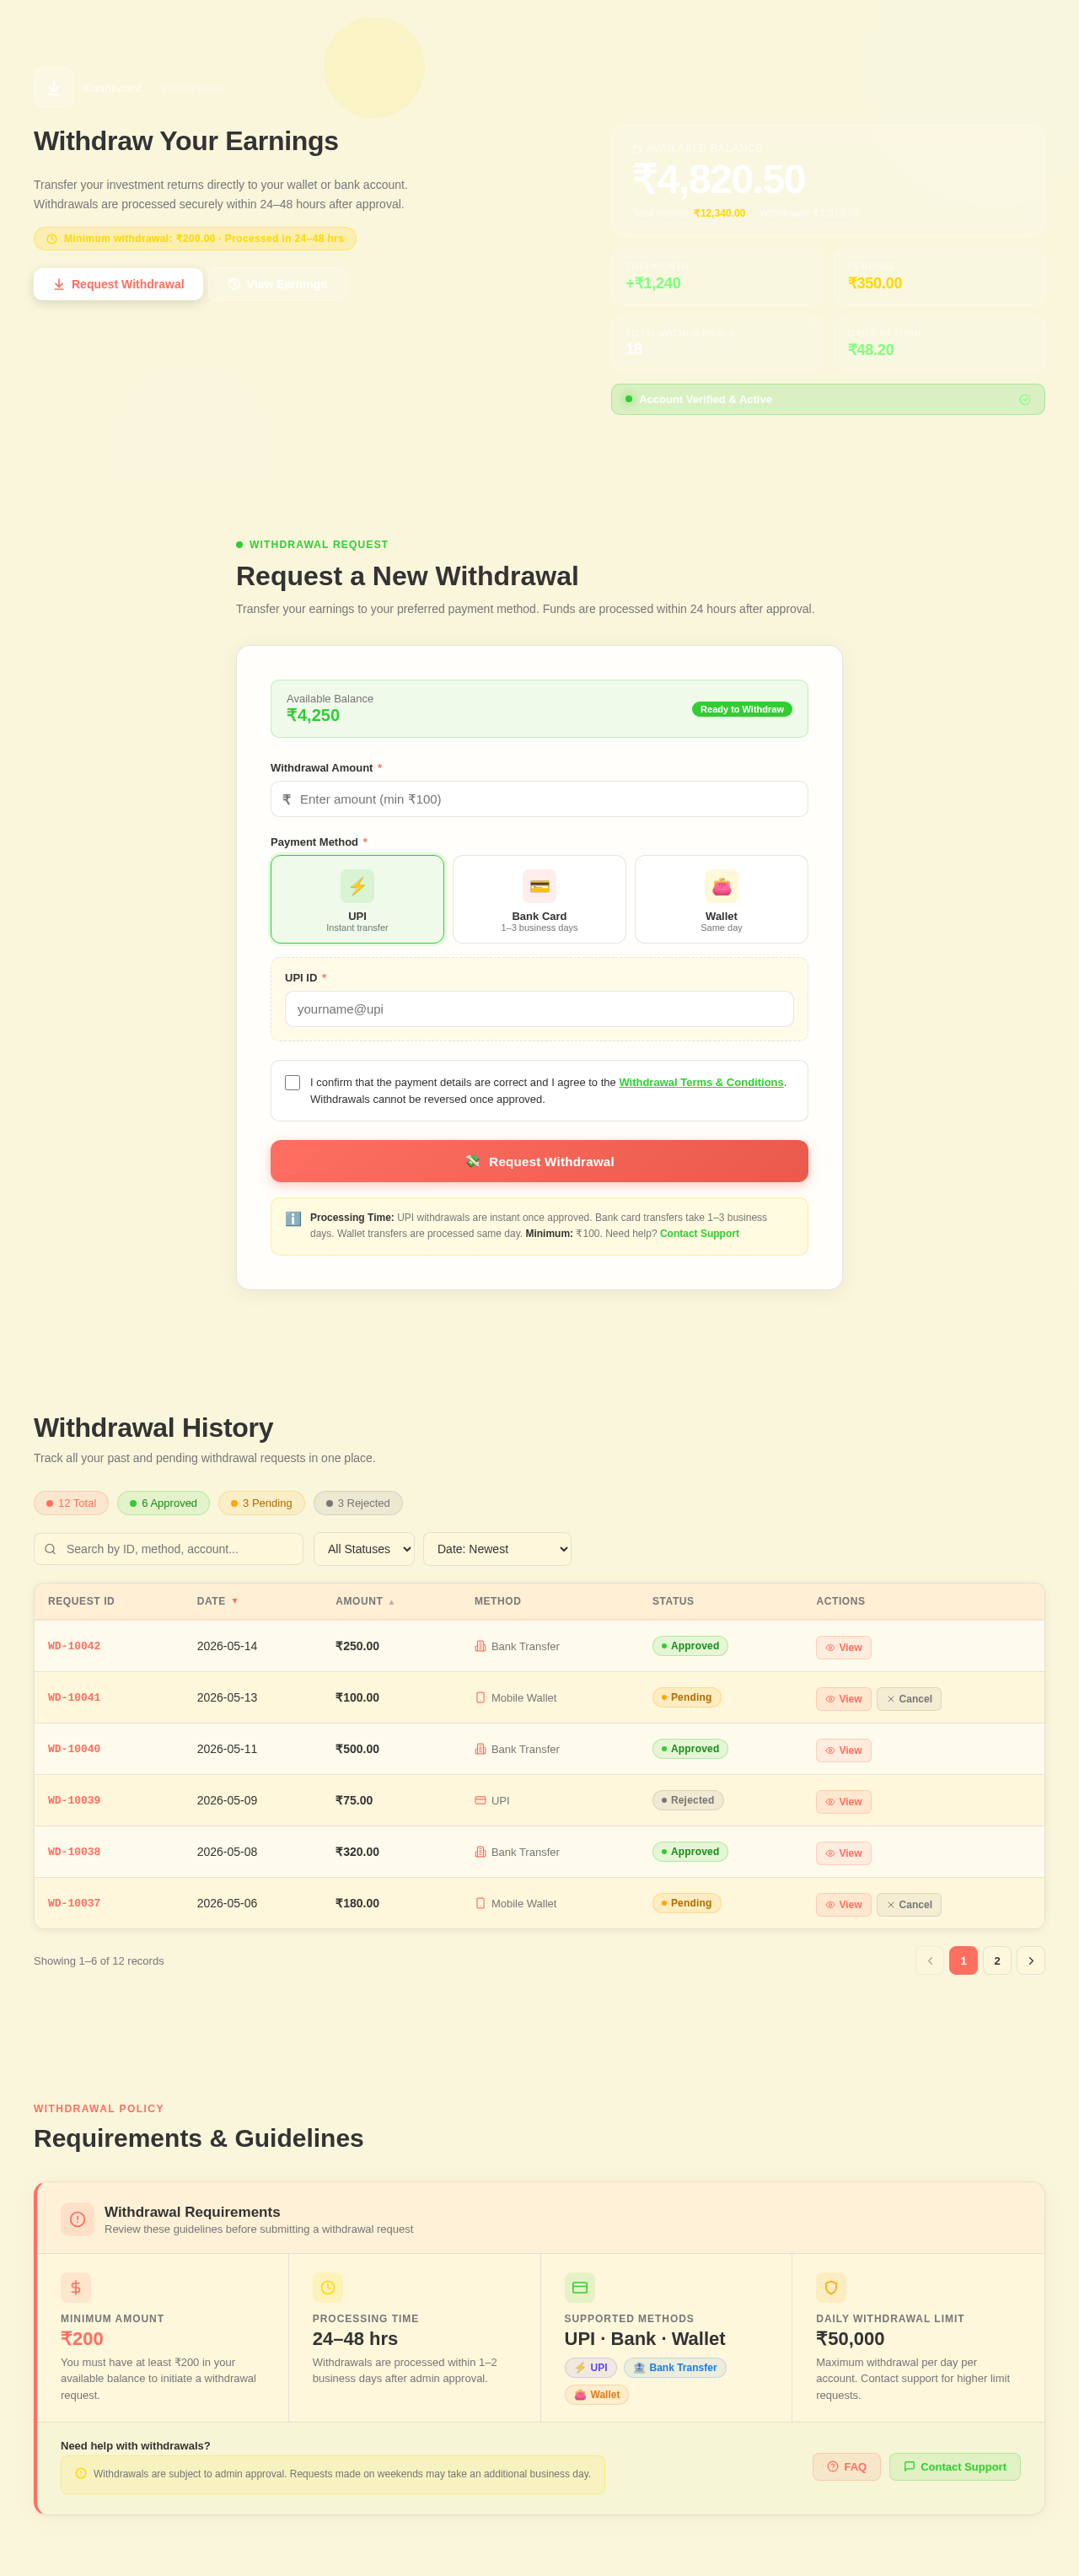View details of request WD-10039
The height and width of the screenshot is (2576, 1079).
[x=843, y=1802]
